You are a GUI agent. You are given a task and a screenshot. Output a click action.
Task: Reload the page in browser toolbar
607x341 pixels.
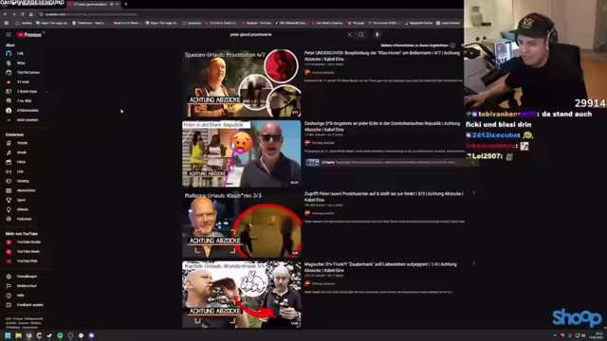click(x=23, y=14)
